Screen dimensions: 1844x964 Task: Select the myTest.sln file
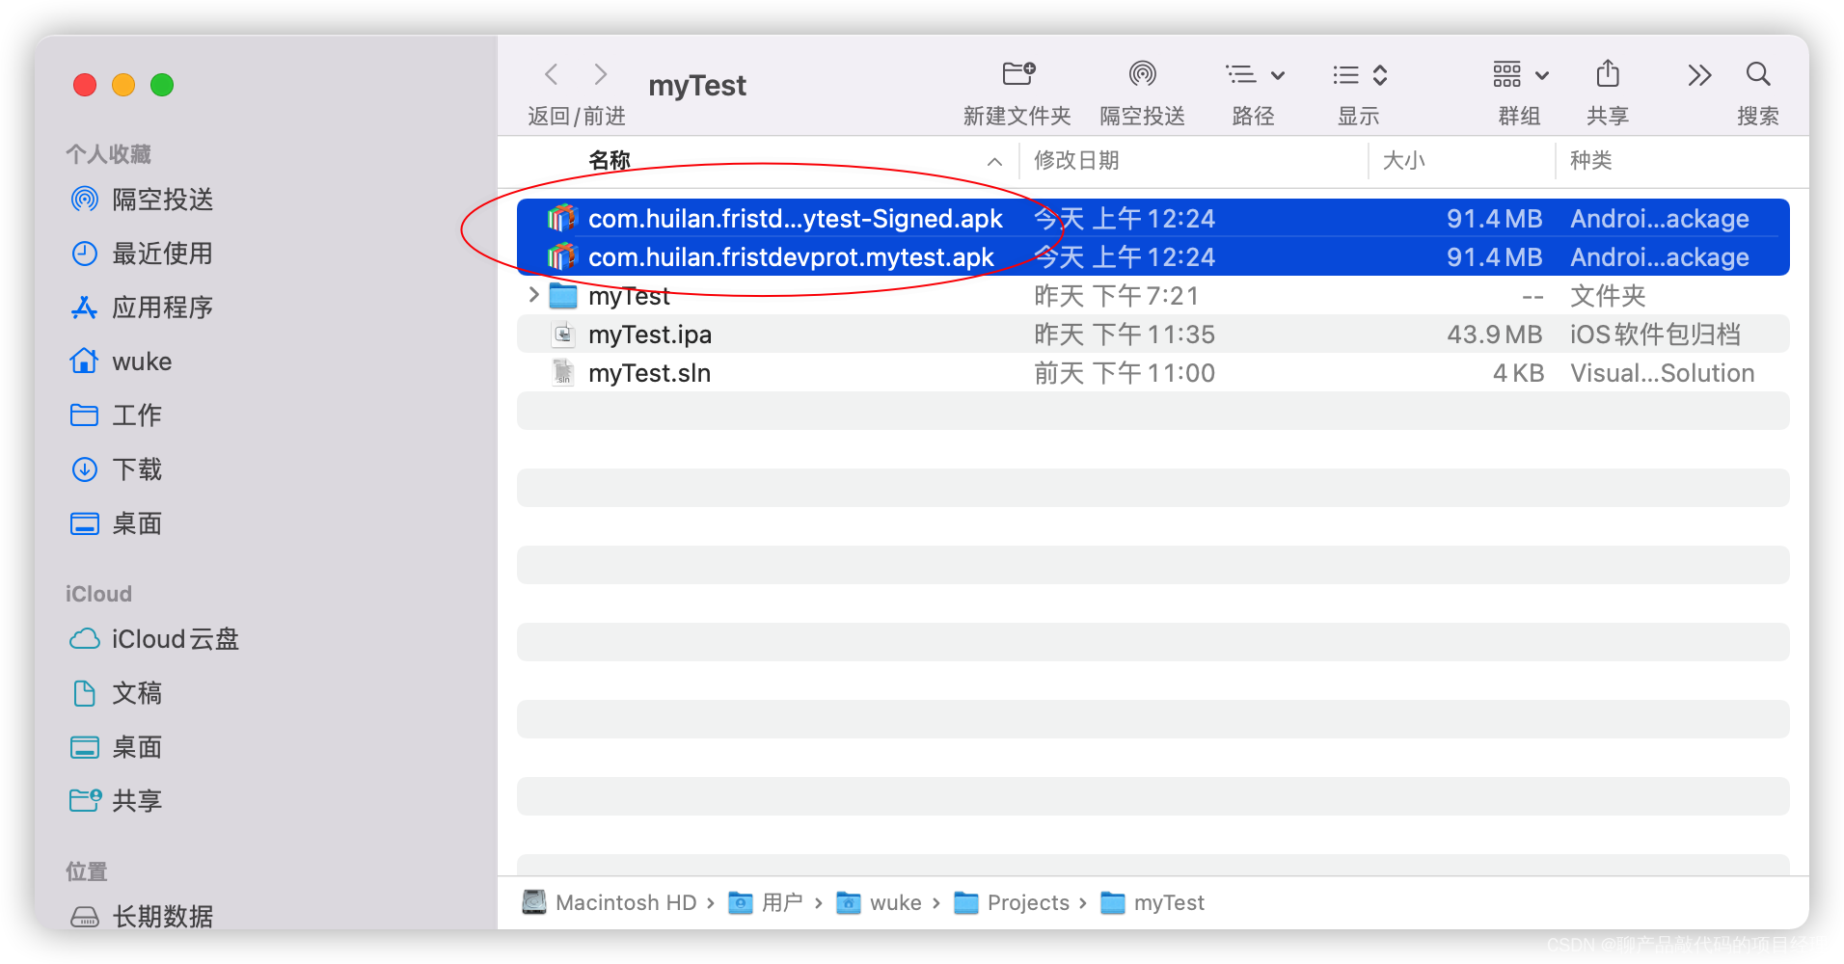pos(1152,373)
